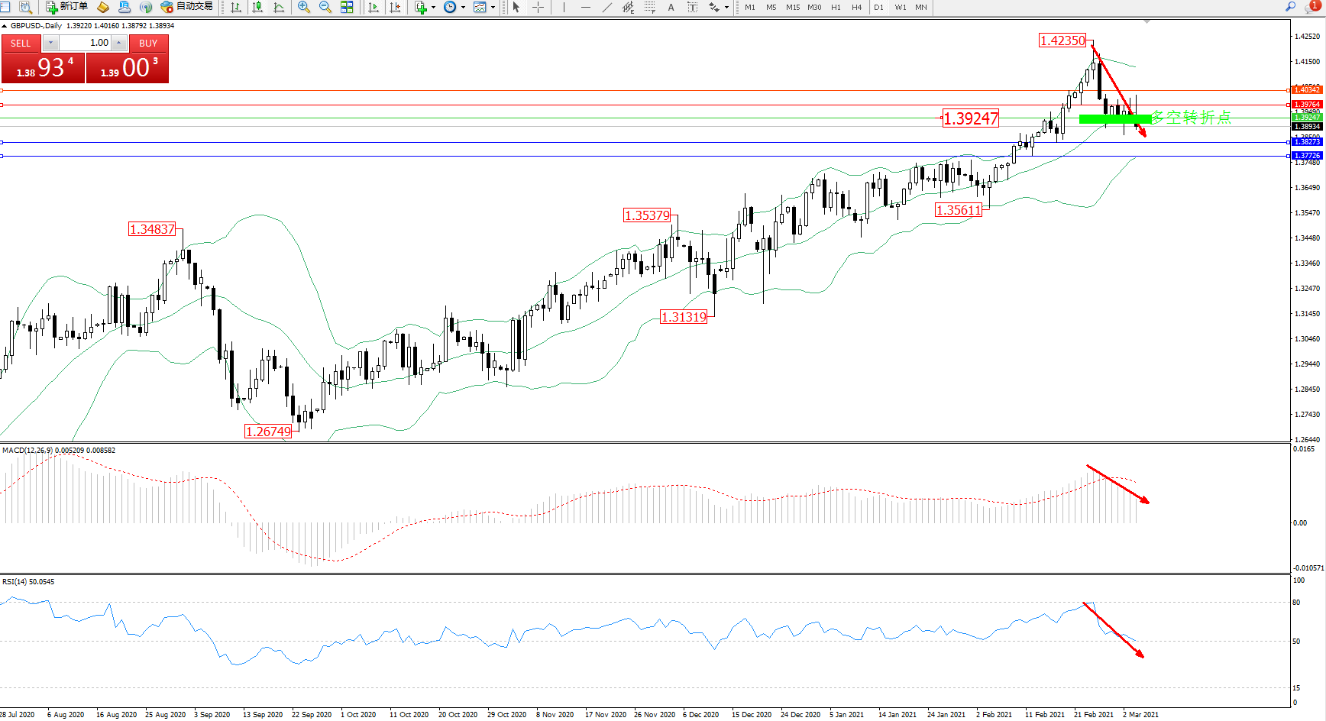Zoom in on the chart
Viewport: 1326px width, 721px height.
(x=304, y=7)
